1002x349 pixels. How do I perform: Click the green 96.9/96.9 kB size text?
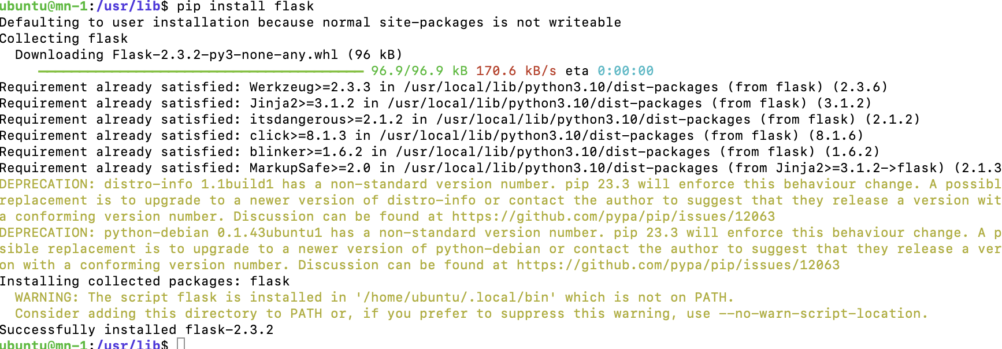(419, 71)
